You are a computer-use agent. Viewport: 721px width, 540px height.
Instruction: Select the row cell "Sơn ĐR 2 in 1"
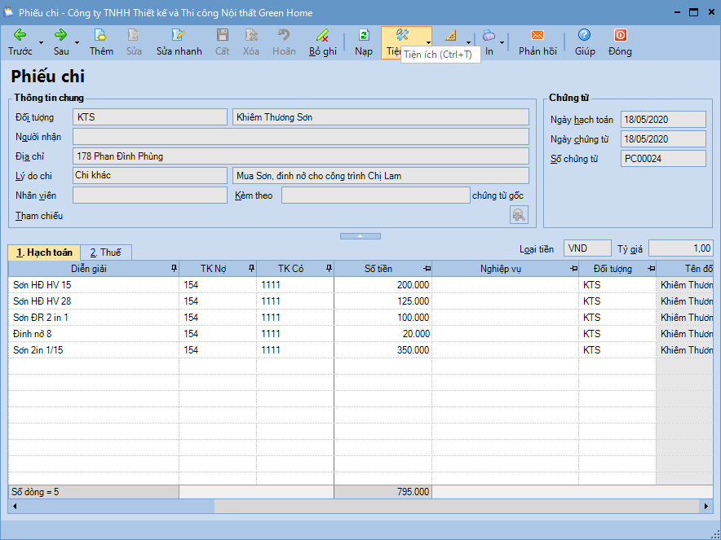93,318
